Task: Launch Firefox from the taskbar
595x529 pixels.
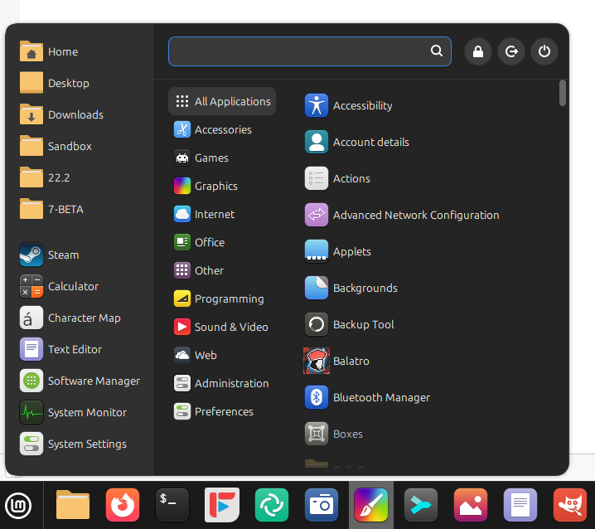Action: [x=123, y=504]
